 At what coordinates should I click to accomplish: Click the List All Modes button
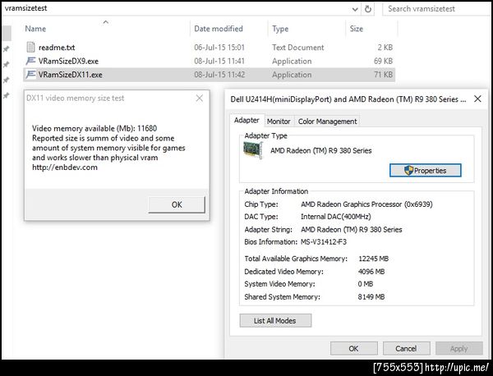275,321
